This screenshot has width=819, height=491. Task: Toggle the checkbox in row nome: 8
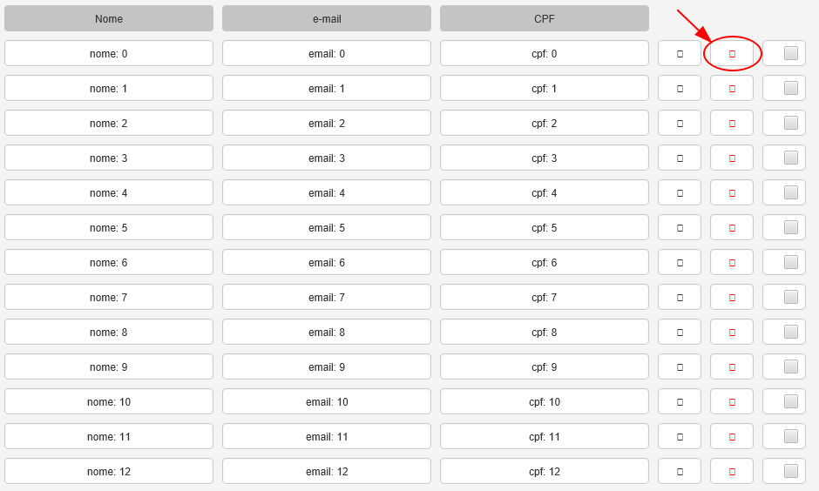click(x=790, y=332)
